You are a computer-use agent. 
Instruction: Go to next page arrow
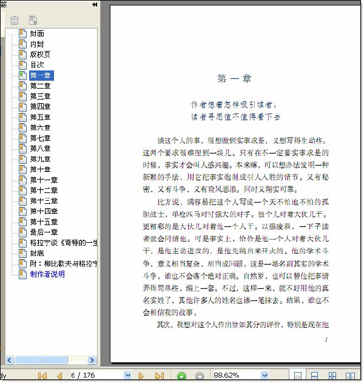point(141,376)
